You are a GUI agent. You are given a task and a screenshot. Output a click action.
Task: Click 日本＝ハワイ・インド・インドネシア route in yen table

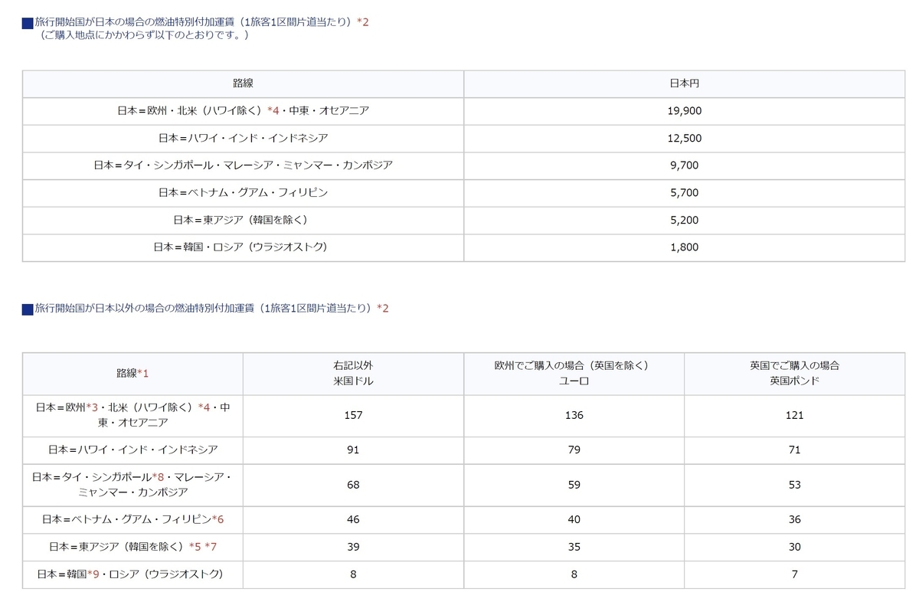point(243,138)
